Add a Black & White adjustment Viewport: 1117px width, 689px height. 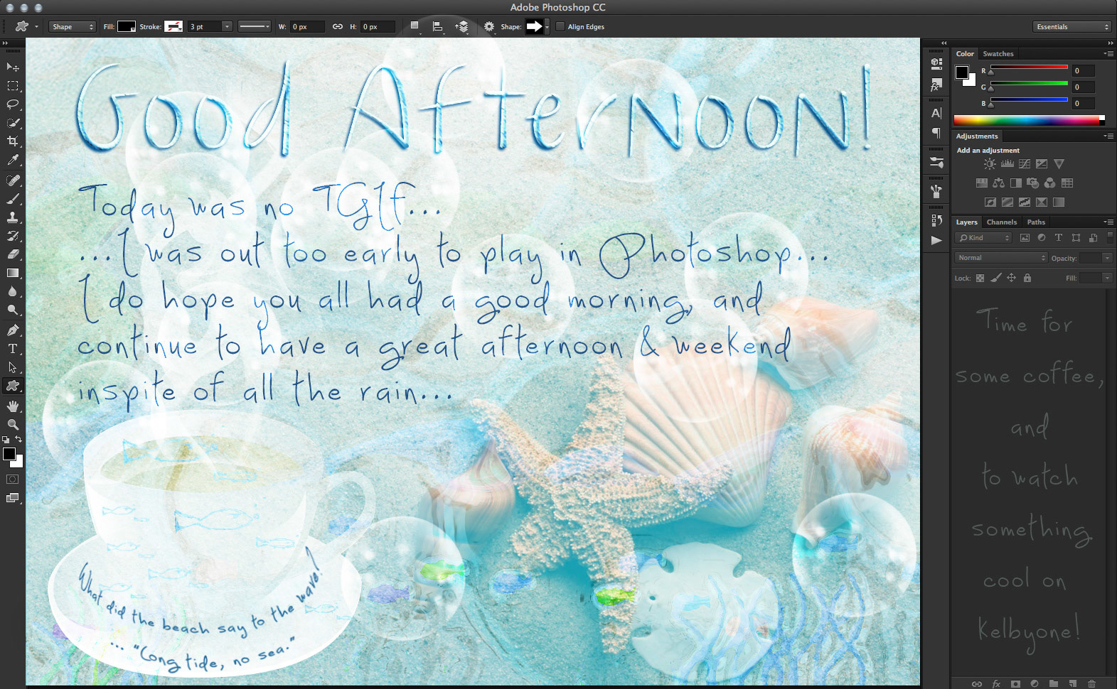pos(1016,183)
